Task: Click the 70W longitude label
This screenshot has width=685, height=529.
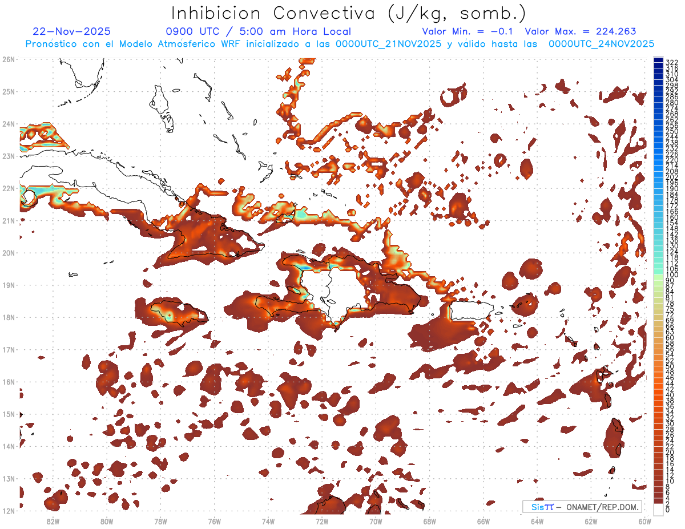Action: tap(376, 520)
